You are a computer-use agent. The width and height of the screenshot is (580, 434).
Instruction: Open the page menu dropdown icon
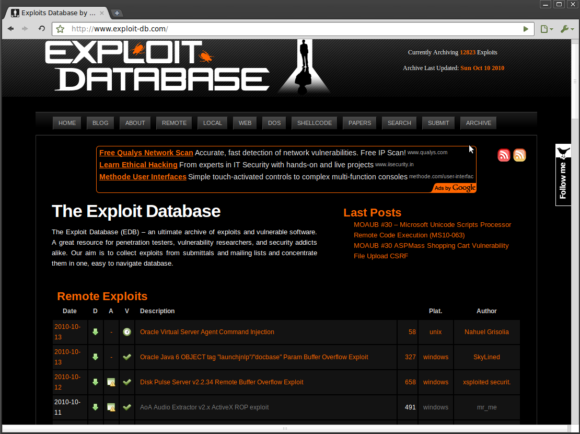(x=547, y=29)
